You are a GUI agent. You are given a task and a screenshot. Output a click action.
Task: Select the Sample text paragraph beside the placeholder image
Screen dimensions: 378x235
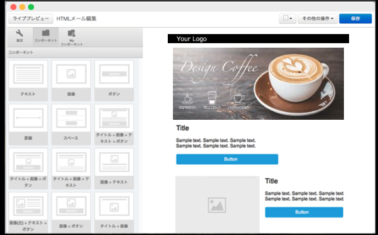304,196
